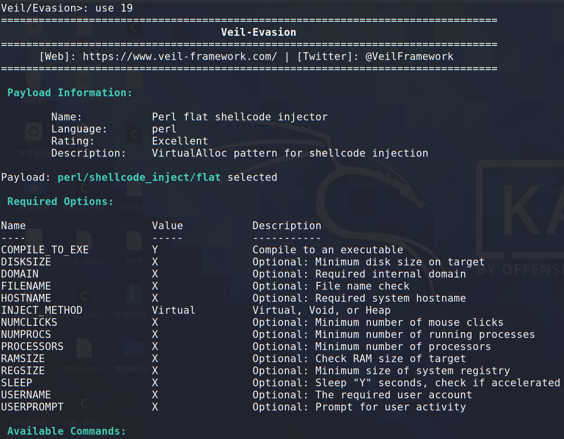Screen dimensions: 564x439
Task: Select the HOSTNAME option name
Action: point(26,298)
